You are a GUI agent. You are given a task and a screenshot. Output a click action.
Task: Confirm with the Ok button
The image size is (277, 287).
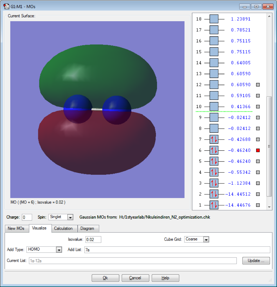coord(105,278)
